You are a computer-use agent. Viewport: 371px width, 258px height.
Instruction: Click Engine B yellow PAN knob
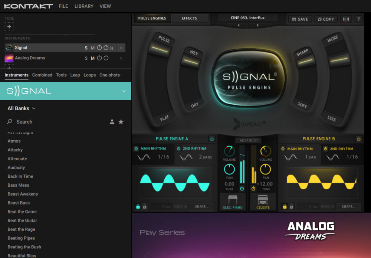[266, 169]
